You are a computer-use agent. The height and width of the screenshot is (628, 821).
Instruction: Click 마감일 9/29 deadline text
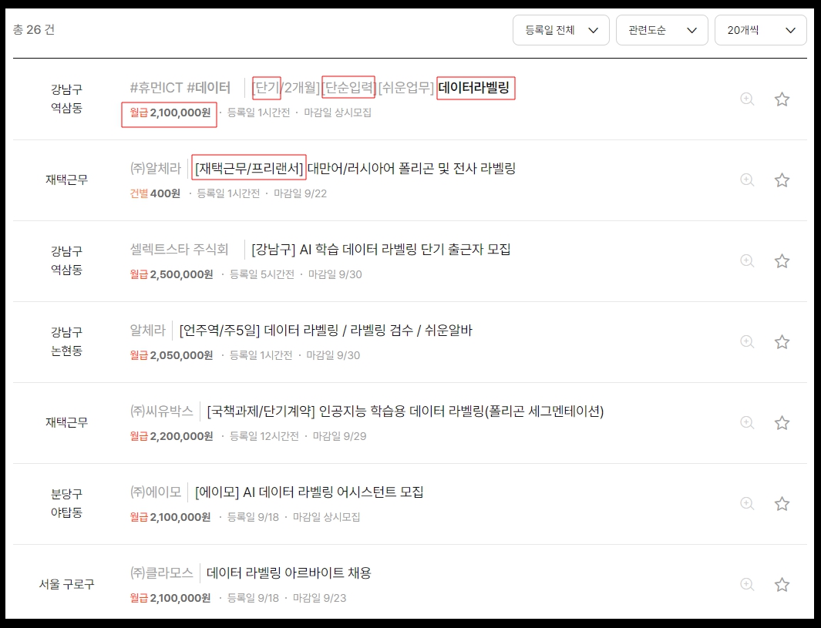coord(339,436)
